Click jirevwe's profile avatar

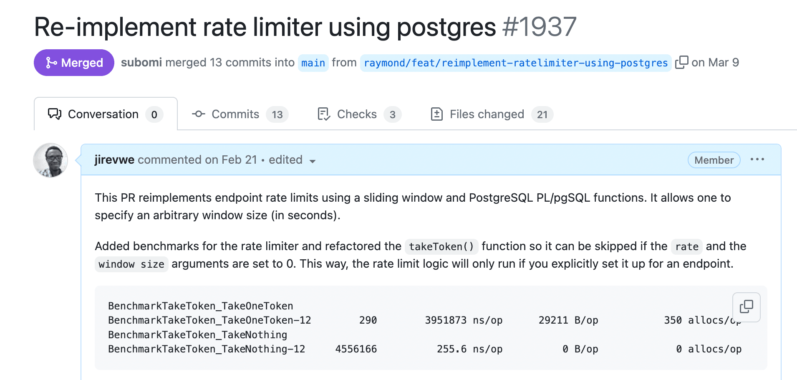point(50,160)
